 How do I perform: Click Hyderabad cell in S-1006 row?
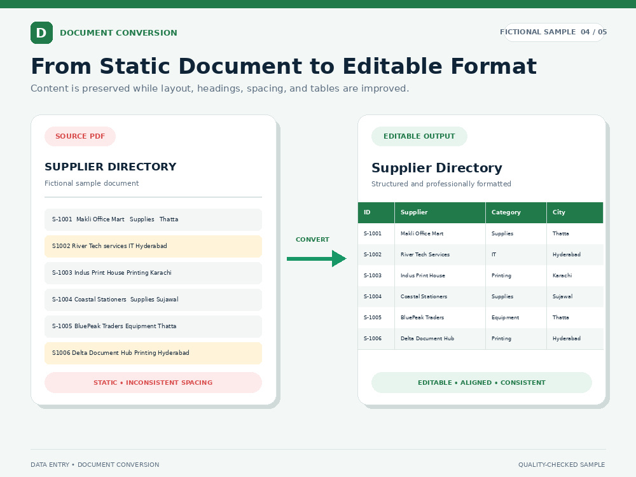(575, 339)
